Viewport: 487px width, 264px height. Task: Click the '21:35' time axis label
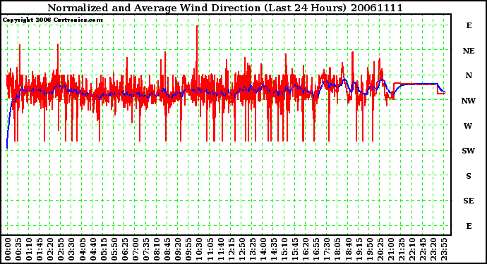click(x=402, y=249)
